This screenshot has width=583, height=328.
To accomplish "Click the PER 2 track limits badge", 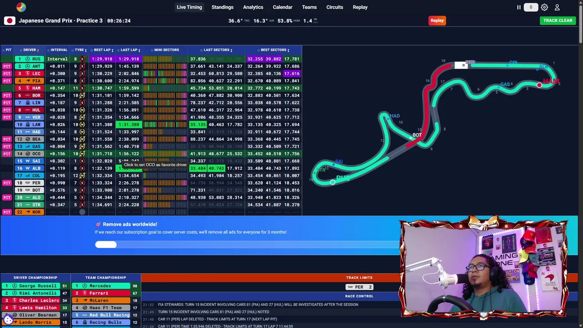I will (x=359, y=287).
